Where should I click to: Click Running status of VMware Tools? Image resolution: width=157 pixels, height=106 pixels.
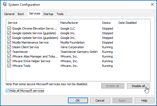point(107,66)
